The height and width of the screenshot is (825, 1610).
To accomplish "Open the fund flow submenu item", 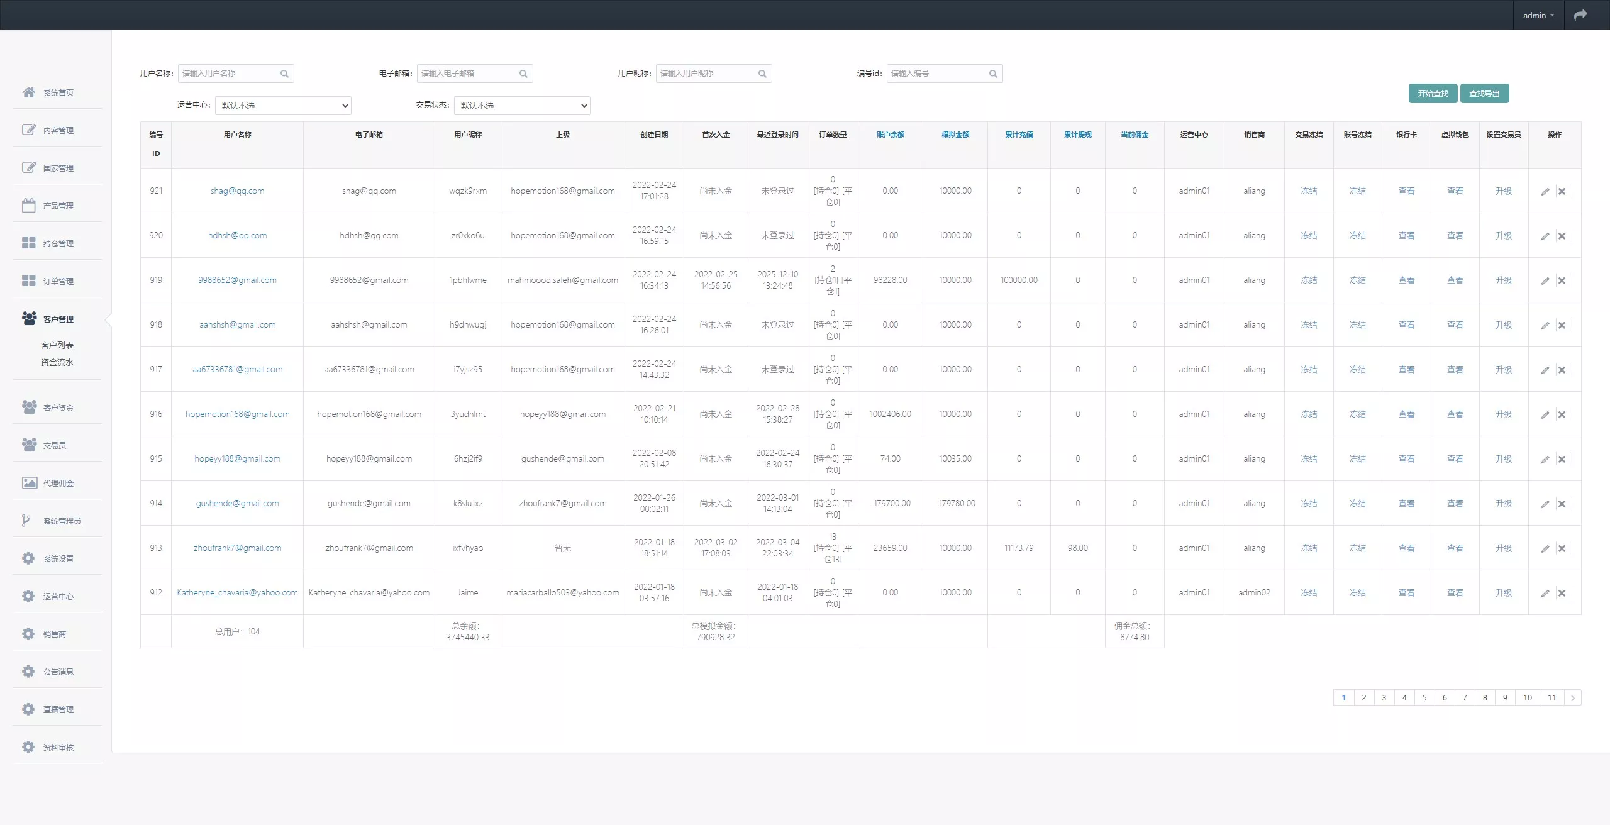I will tap(57, 362).
